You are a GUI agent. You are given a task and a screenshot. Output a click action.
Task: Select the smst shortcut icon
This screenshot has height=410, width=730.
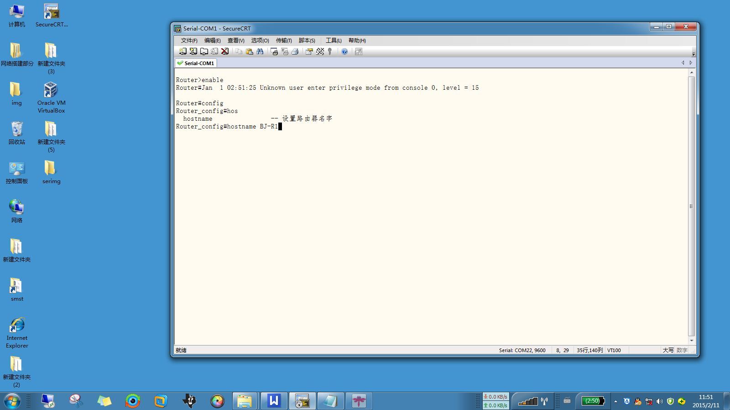pyautogui.click(x=17, y=290)
